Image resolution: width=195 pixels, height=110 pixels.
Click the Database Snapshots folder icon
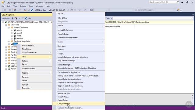(x=12, y=41)
